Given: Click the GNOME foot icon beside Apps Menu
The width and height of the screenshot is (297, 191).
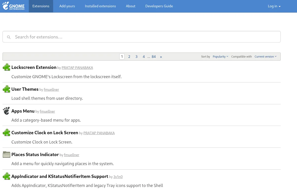Looking at the screenshot, I should point(6,111).
